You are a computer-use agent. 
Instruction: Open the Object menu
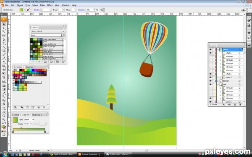[x=20, y=5]
